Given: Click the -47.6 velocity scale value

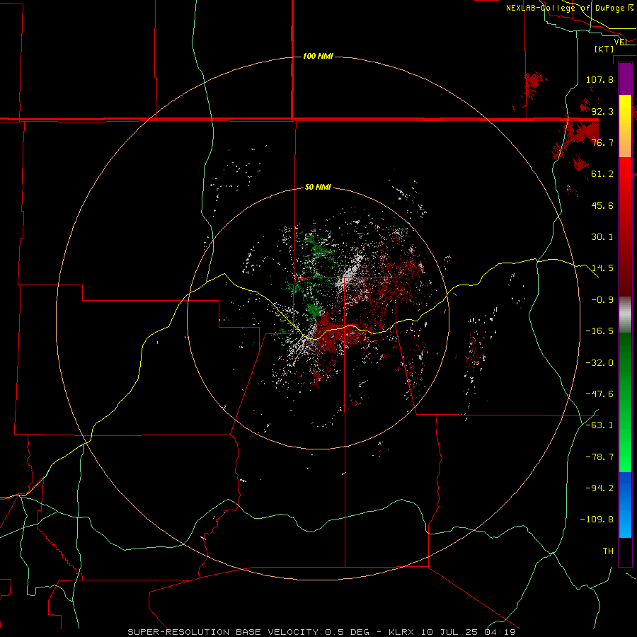Looking at the screenshot, I should coord(599,394).
